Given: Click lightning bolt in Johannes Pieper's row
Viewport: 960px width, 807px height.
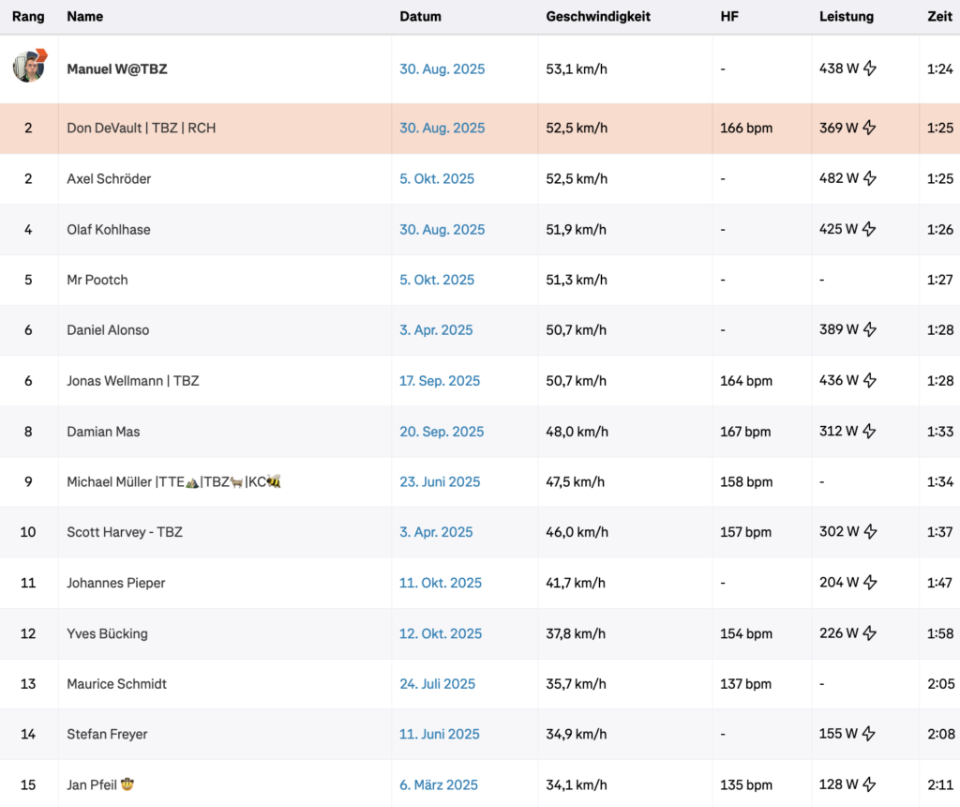Looking at the screenshot, I should click(x=869, y=583).
